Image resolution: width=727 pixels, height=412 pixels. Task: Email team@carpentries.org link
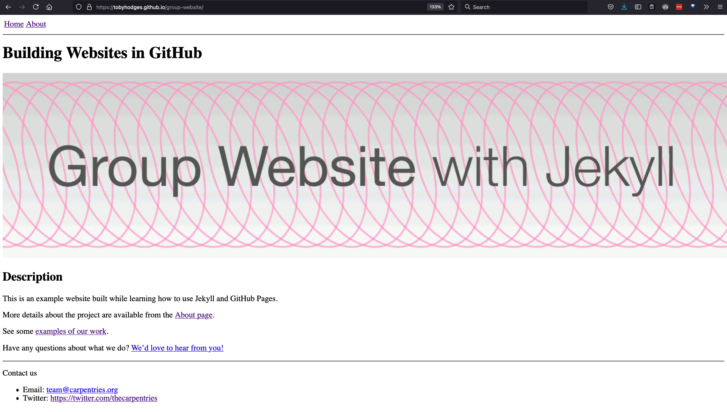coord(82,390)
